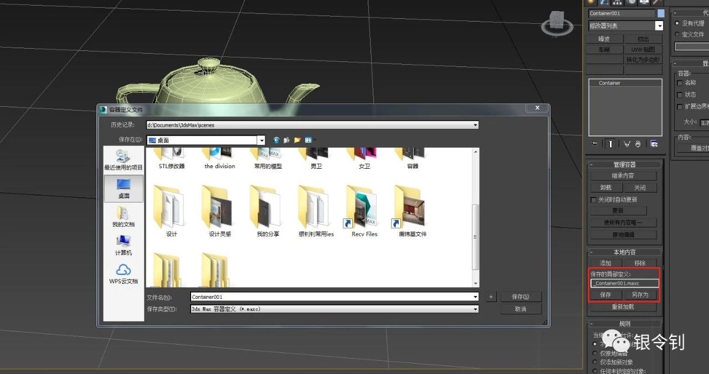Collapse the 规则 rollout
This screenshot has width=709, height=374.
pos(625,324)
